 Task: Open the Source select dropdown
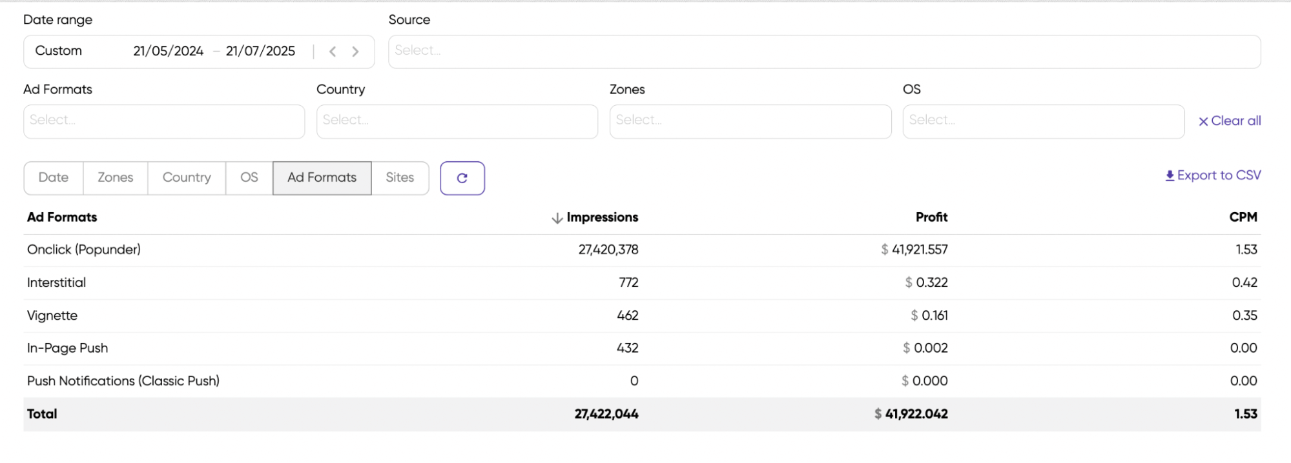823,52
